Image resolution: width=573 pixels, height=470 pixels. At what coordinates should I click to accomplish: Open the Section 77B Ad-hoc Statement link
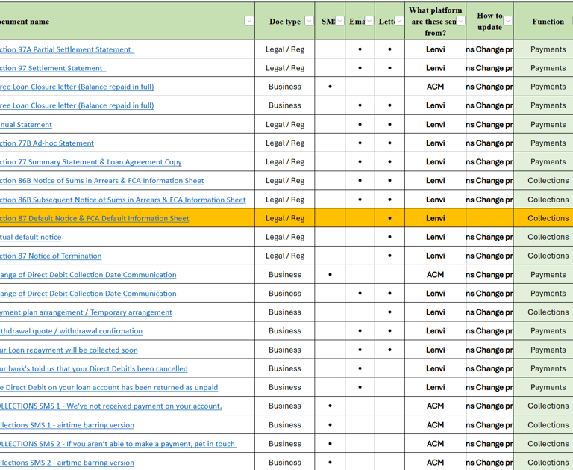pos(47,143)
